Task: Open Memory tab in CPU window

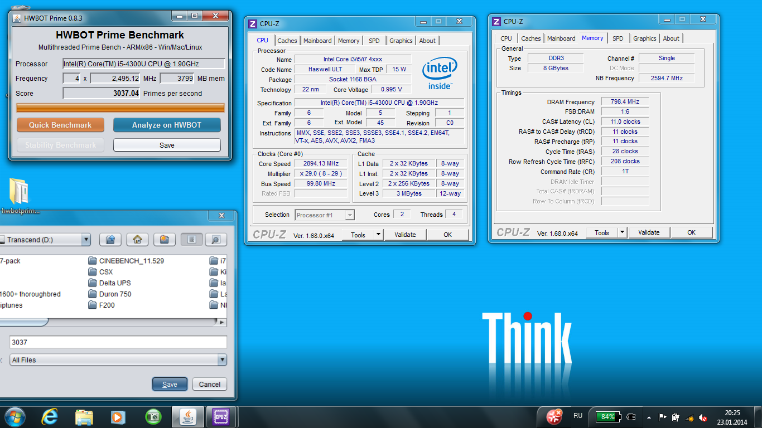Action: 349,41
